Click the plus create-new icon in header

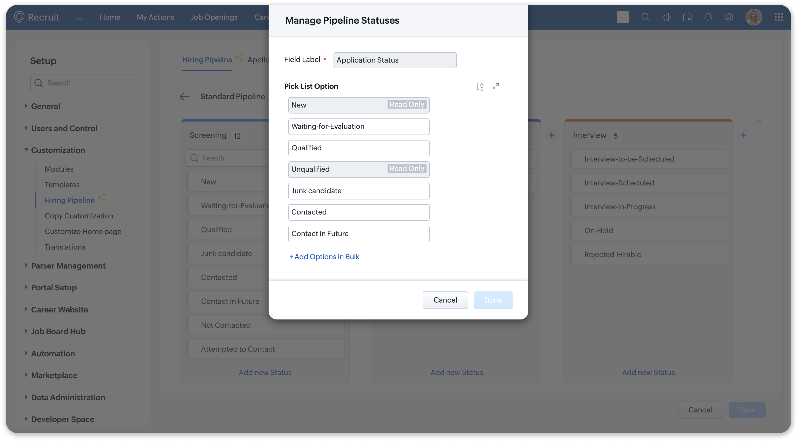coord(623,17)
